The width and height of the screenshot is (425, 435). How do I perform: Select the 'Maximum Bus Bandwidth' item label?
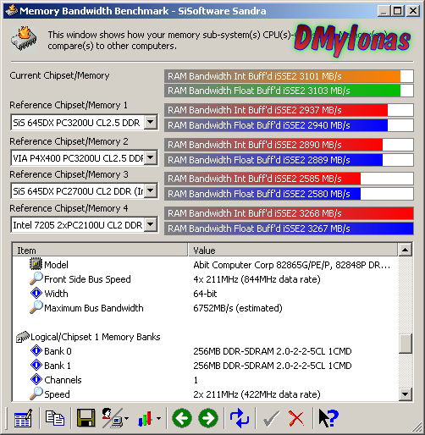[94, 308]
